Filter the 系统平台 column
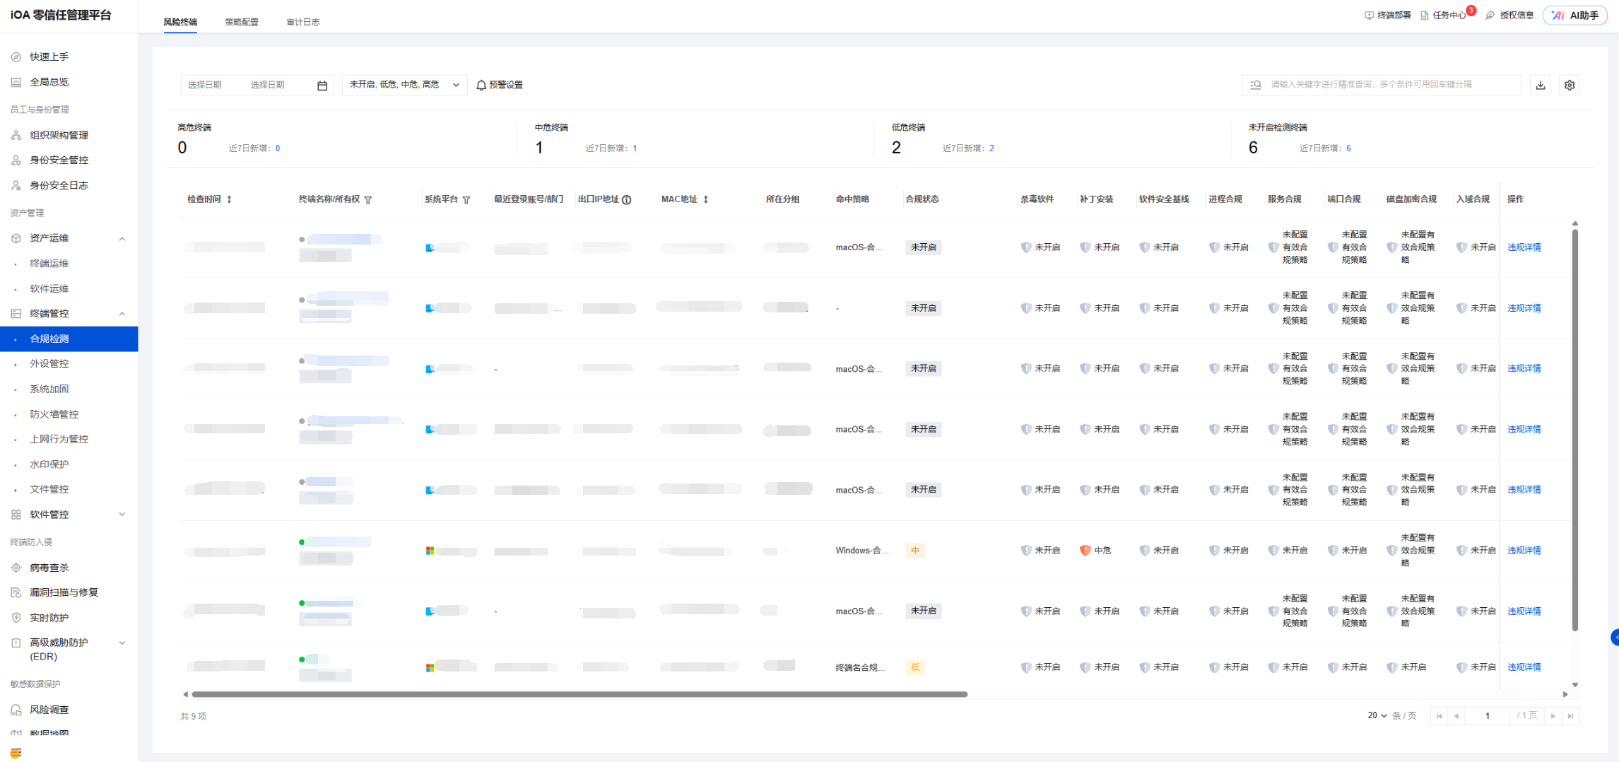This screenshot has width=1619, height=762. [x=466, y=200]
